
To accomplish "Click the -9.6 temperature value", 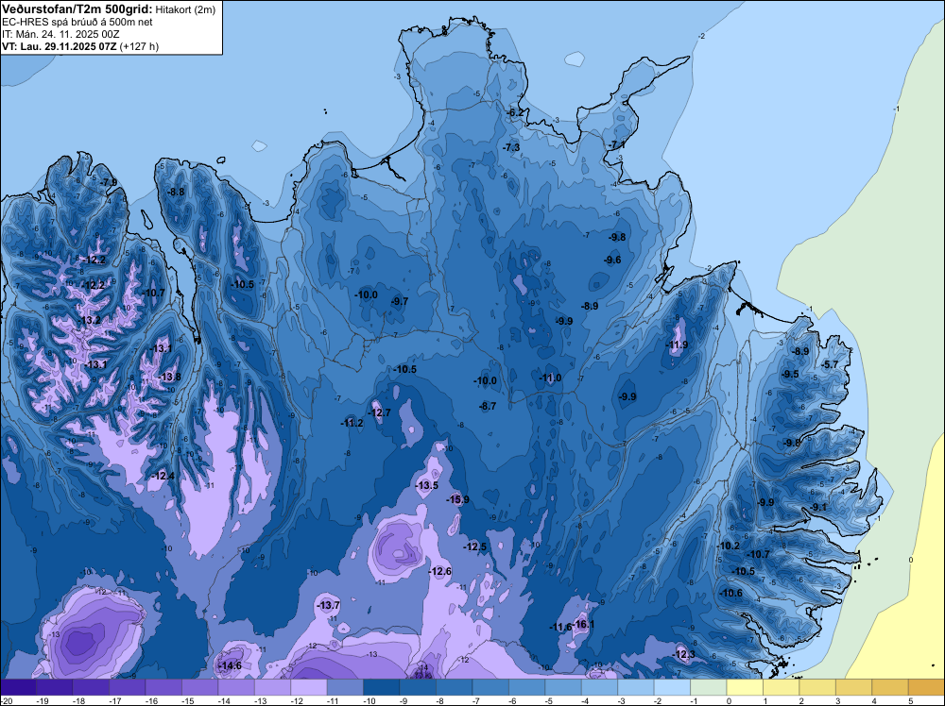I will (612, 260).
